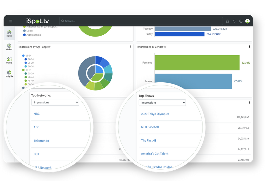Screen dimensions: 265x181
Task: Switch to the Studio sidebar section
Action: 9,60
